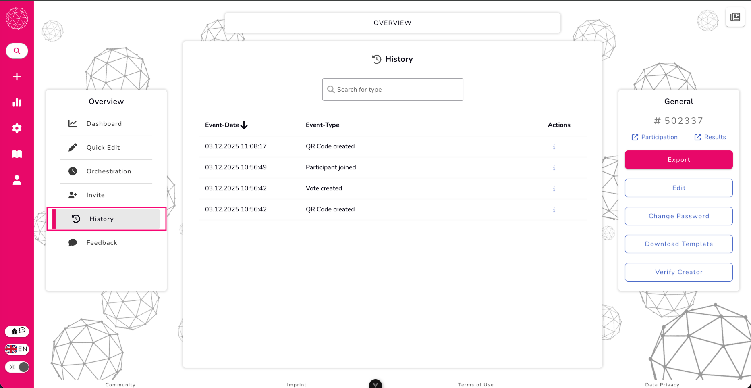Open the news icon at top right
751x388 pixels.
click(x=735, y=17)
